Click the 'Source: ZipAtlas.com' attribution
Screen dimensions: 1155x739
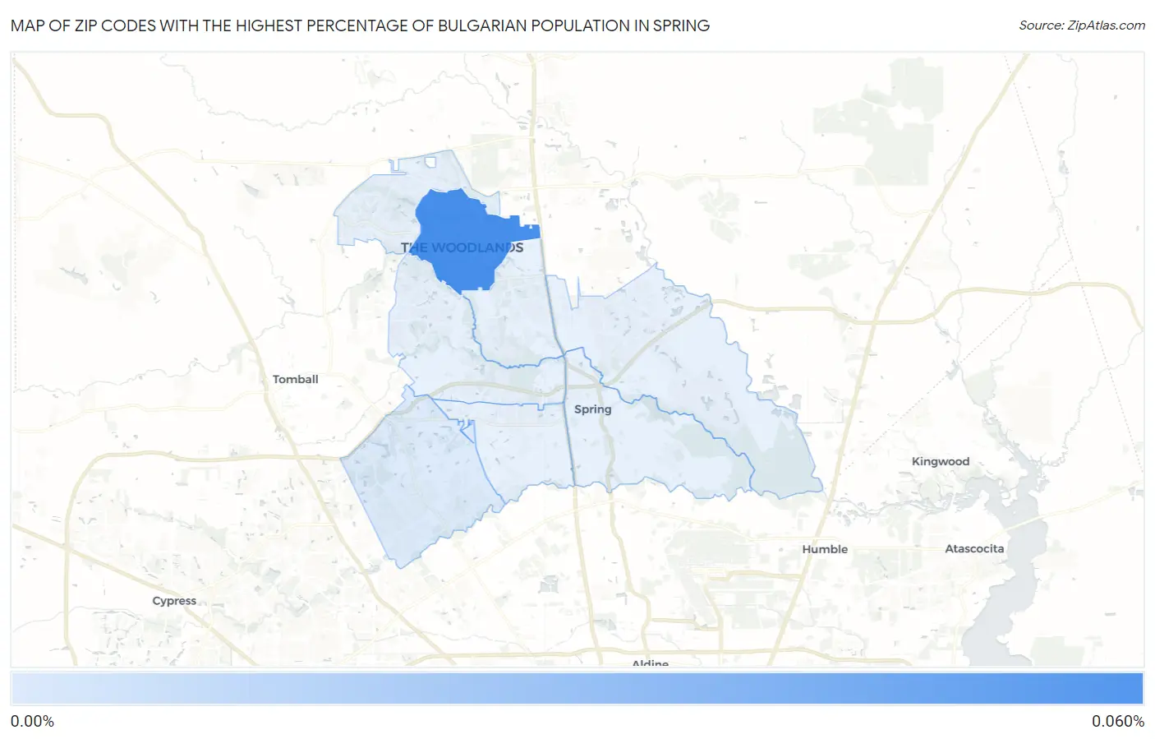tap(1082, 25)
